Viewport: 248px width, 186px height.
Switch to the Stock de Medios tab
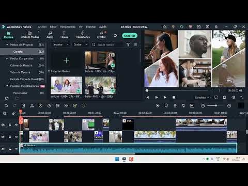[29, 35]
